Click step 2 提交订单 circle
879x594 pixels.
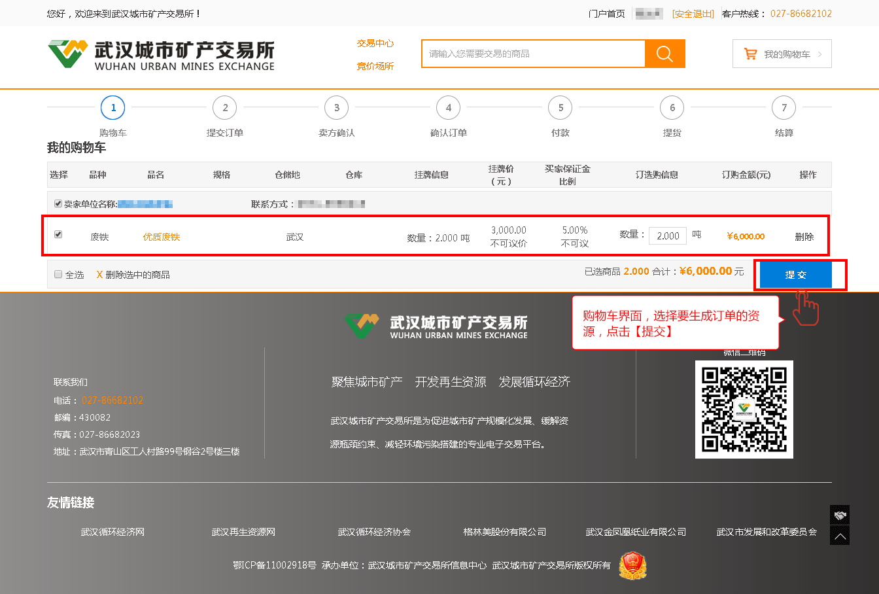225,108
